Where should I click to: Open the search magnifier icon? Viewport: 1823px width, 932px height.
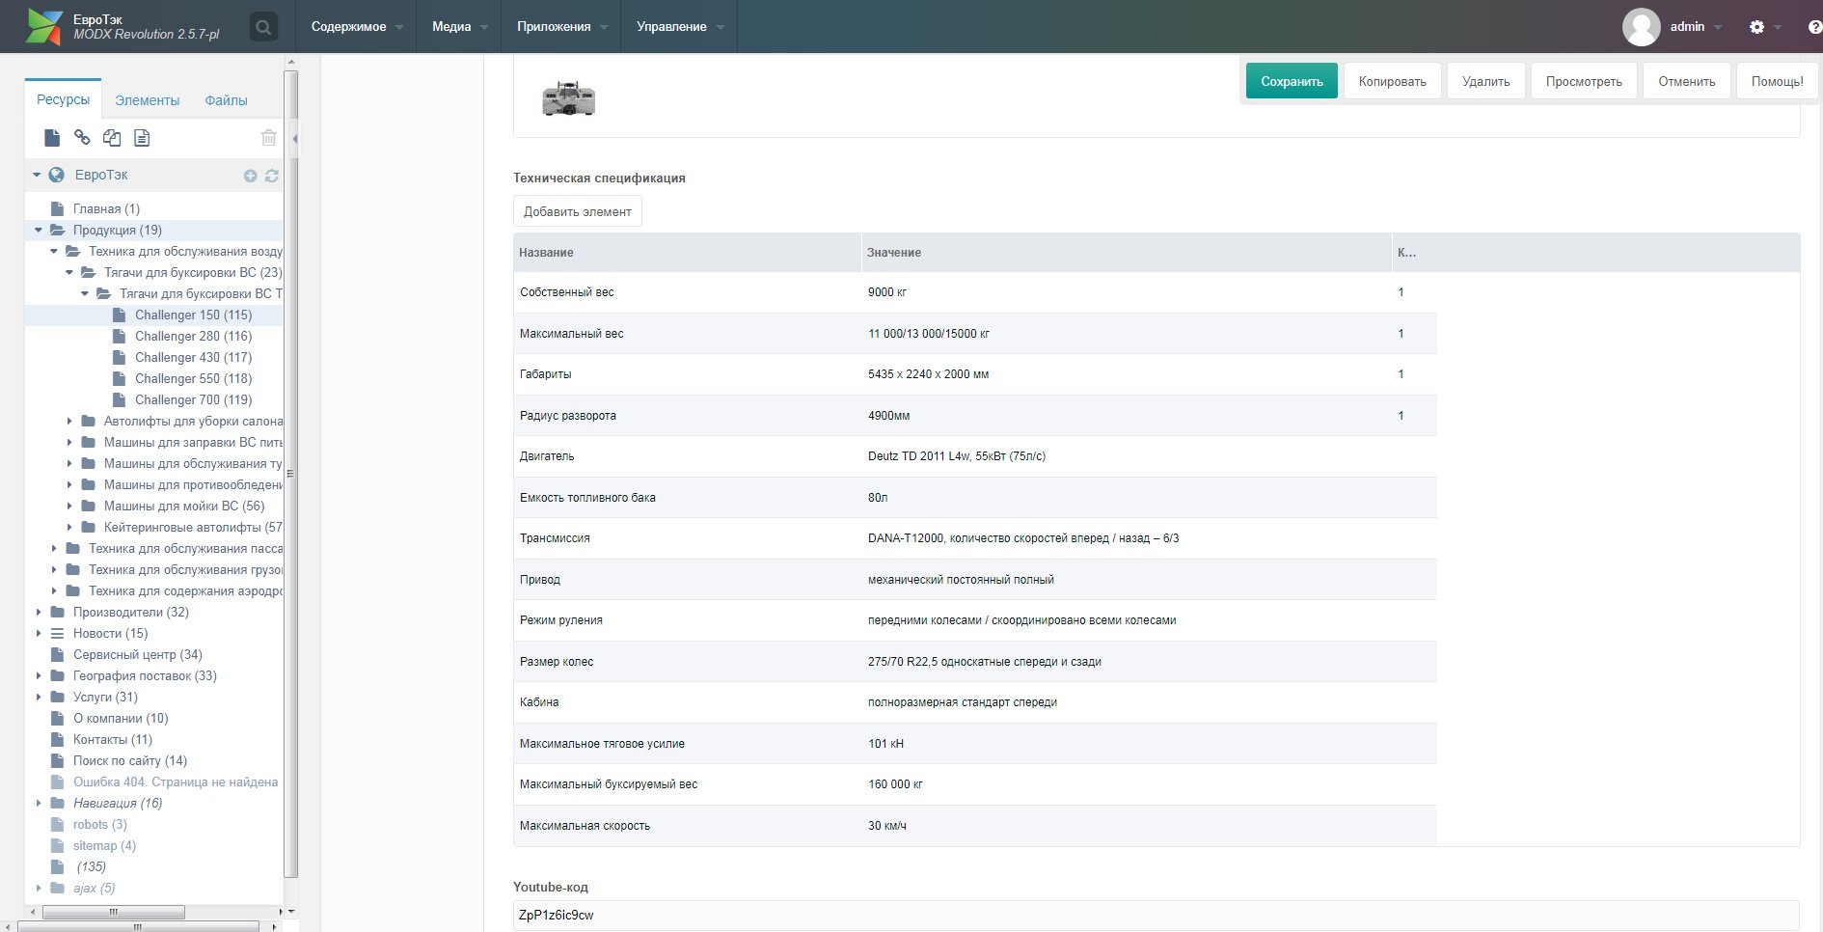pyautogui.click(x=262, y=27)
